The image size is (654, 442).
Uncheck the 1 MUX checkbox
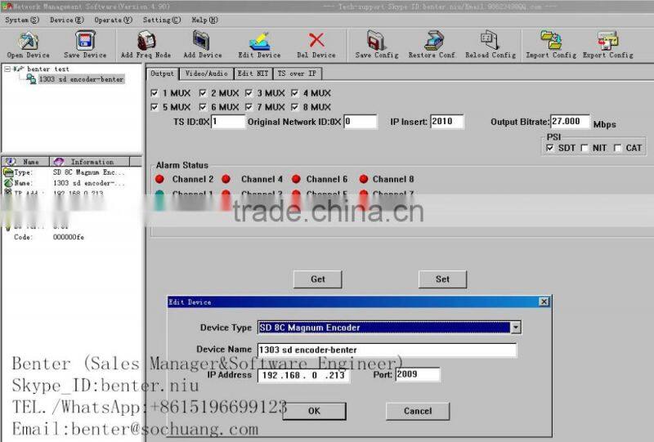[x=155, y=93]
